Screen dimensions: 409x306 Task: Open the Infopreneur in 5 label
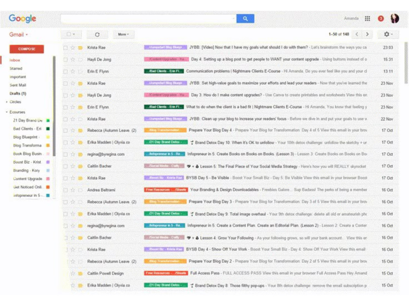point(27,195)
